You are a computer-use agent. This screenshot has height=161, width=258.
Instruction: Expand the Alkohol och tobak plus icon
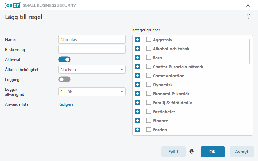[x=138, y=49]
